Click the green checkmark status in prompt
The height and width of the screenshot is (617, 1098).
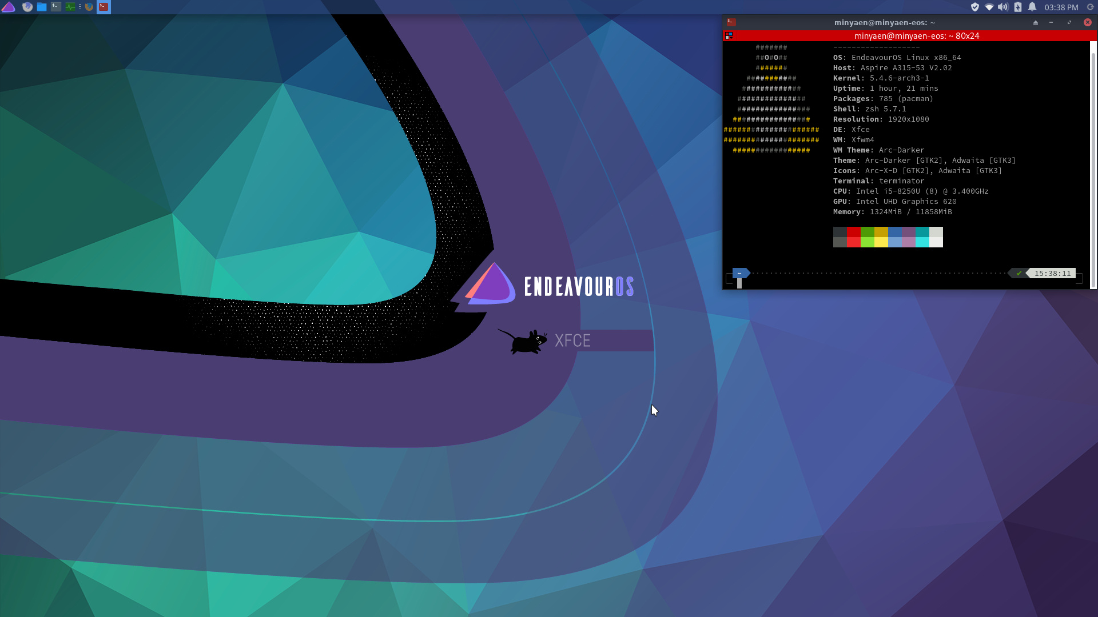click(1019, 273)
